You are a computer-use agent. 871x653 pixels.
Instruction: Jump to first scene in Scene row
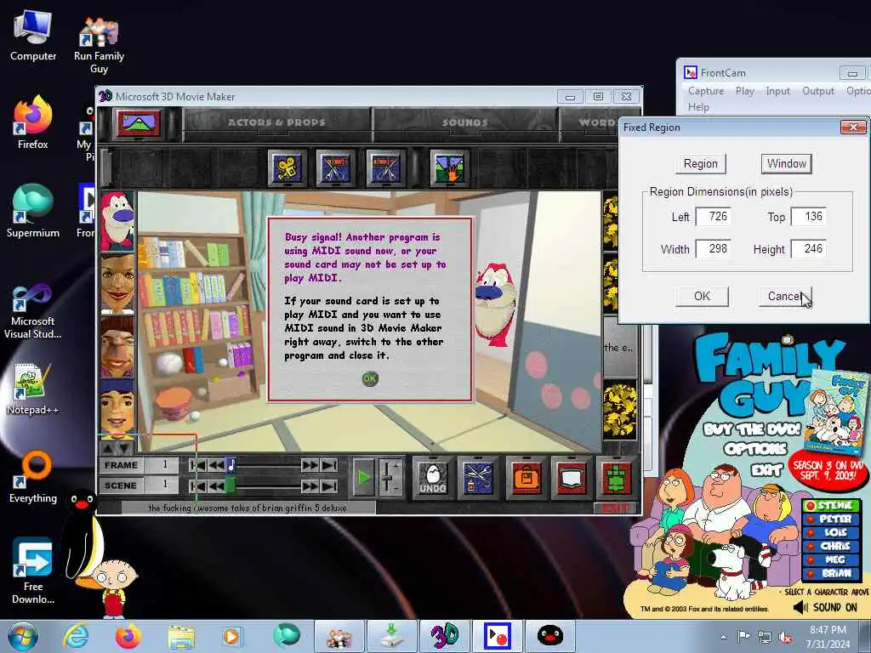tap(197, 486)
